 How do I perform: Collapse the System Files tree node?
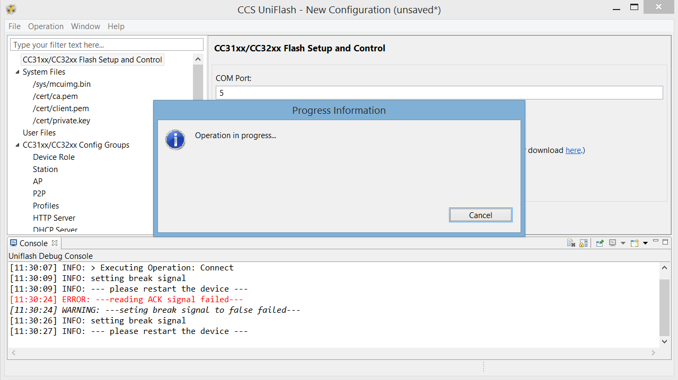pyautogui.click(x=17, y=72)
